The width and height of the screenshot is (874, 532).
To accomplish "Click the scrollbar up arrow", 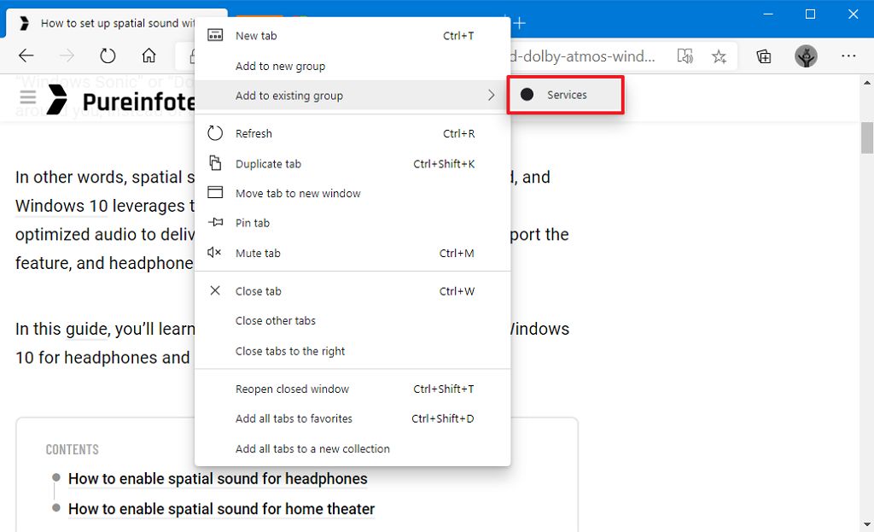I will (x=867, y=83).
